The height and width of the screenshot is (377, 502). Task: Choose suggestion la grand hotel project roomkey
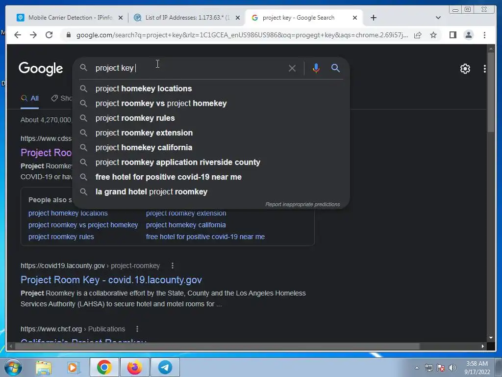pyautogui.click(x=211, y=192)
